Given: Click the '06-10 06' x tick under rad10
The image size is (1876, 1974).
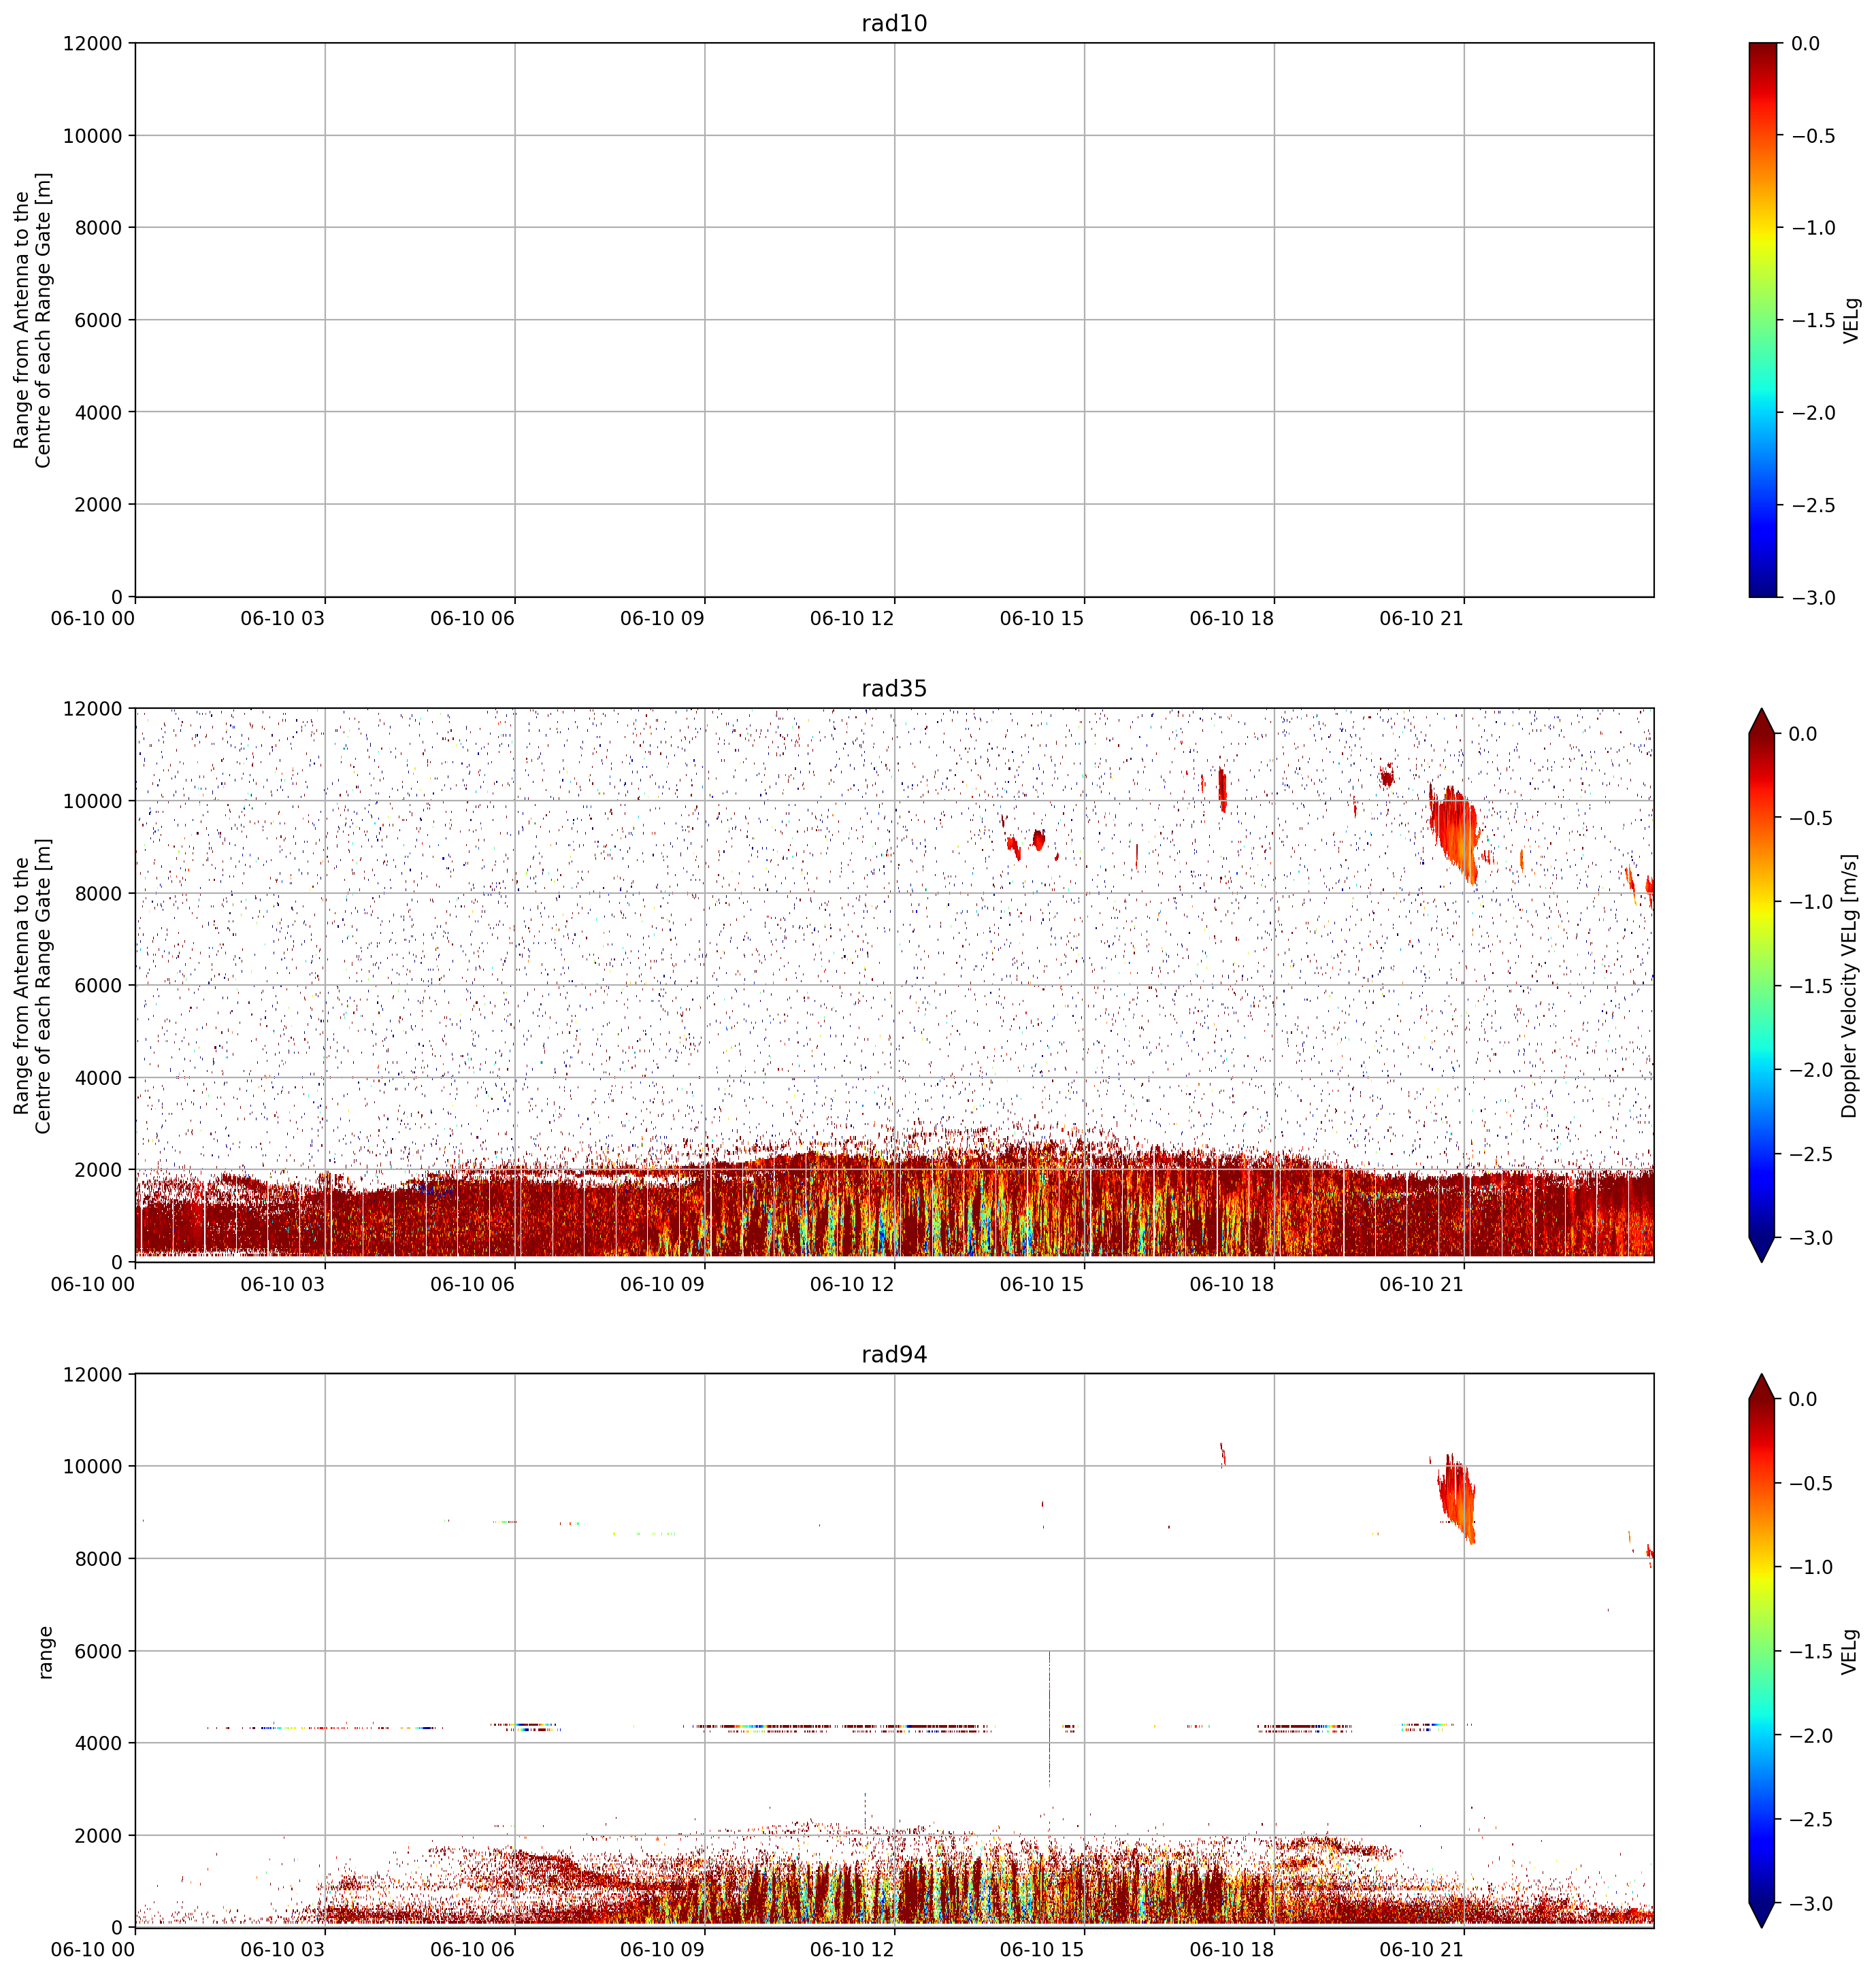Looking at the screenshot, I should 472,619.
